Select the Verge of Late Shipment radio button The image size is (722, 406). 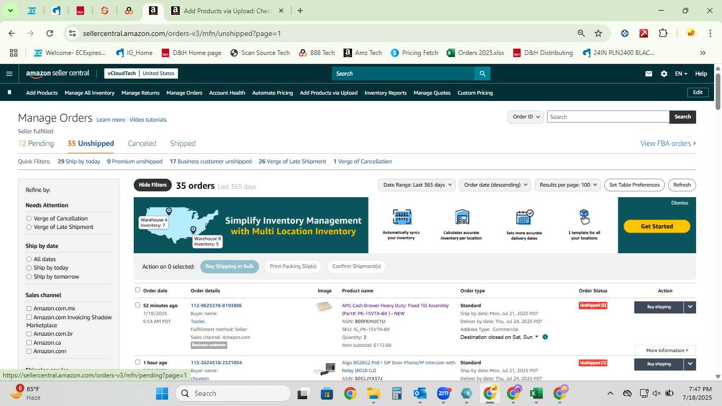[x=29, y=227]
